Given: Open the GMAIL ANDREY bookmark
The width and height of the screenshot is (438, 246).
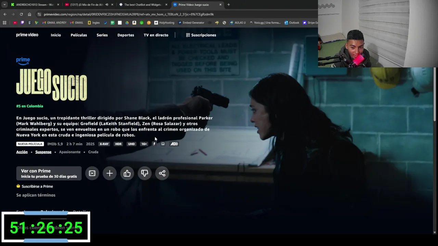Looking at the screenshot, I should pos(54,23).
